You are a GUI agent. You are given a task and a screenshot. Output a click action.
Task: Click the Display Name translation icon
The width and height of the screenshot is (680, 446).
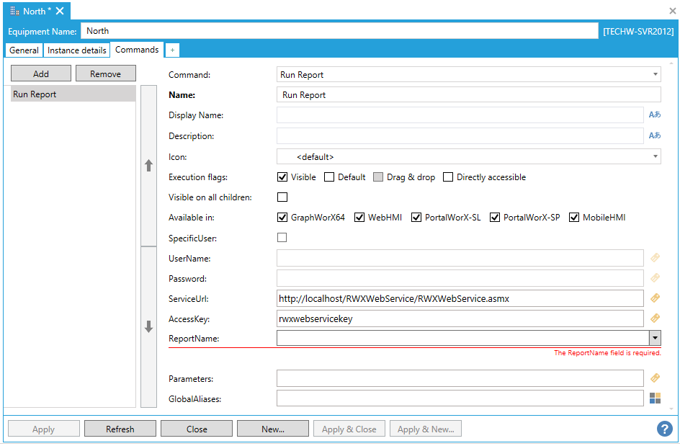click(654, 115)
